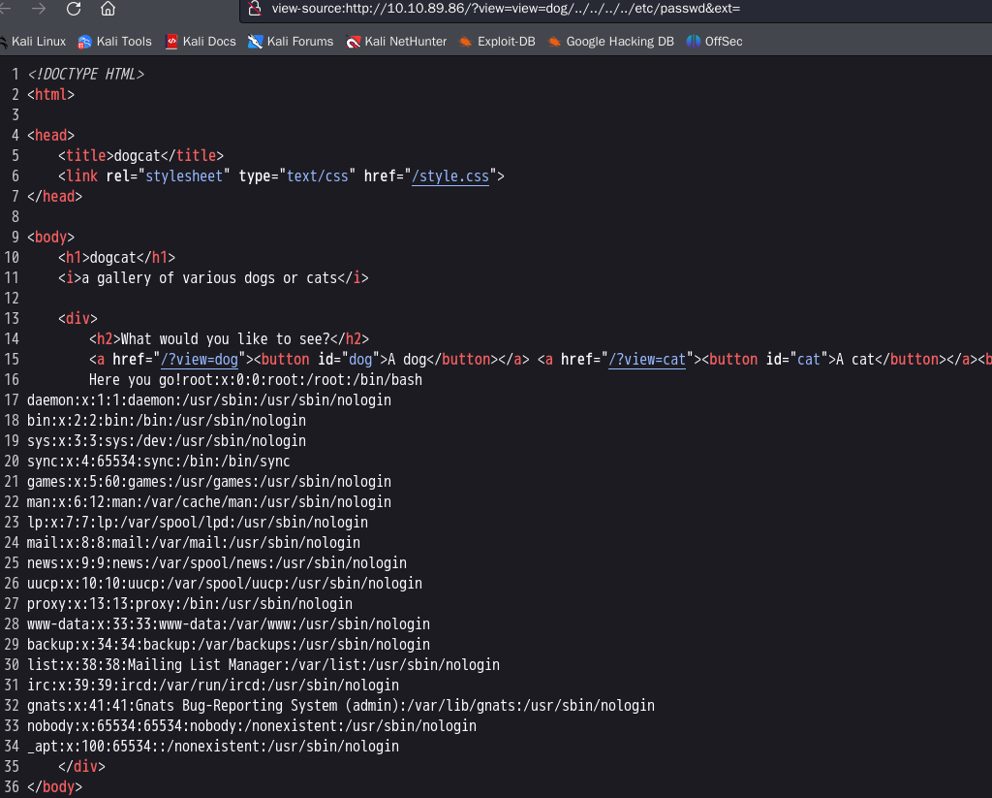Click line number 36 in the gutter

(x=12, y=787)
